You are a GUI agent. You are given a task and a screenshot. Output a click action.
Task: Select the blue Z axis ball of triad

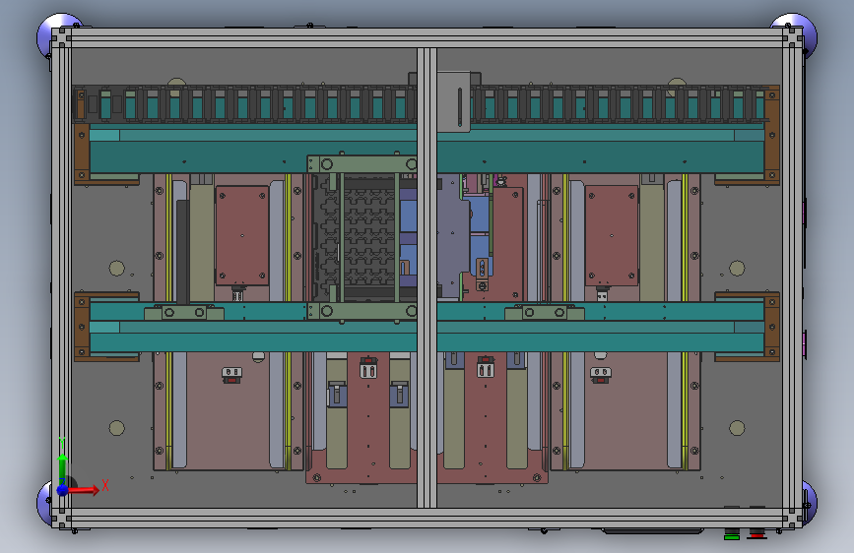63,490
